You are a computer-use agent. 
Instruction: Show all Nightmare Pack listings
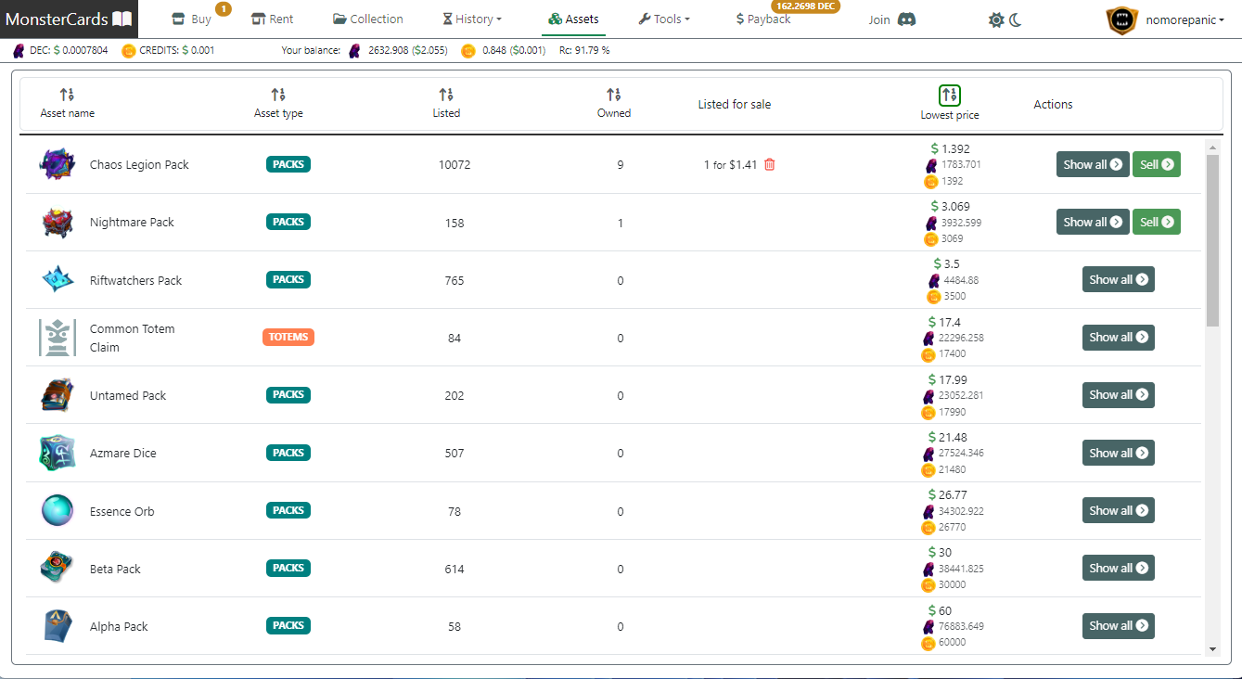pos(1093,222)
